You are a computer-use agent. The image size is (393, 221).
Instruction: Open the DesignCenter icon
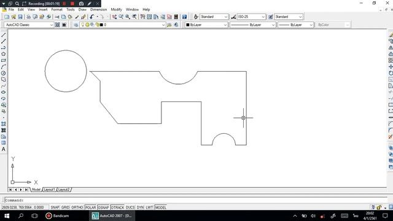click(x=149, y=17)
